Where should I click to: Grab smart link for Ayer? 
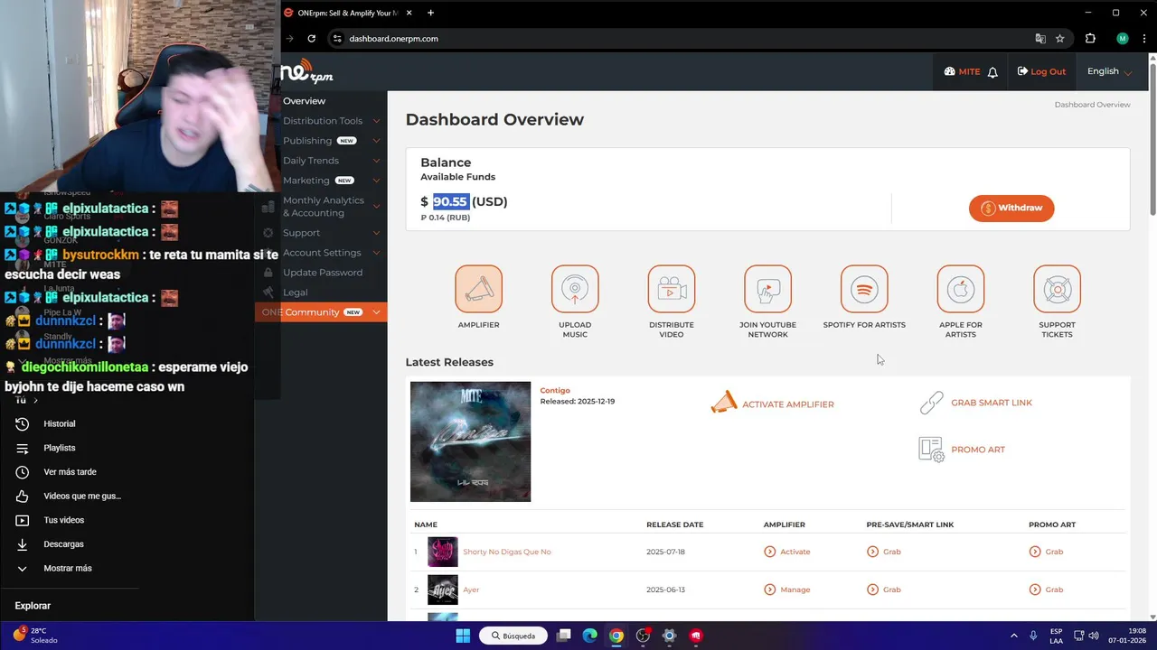click(x=884, y=590)
